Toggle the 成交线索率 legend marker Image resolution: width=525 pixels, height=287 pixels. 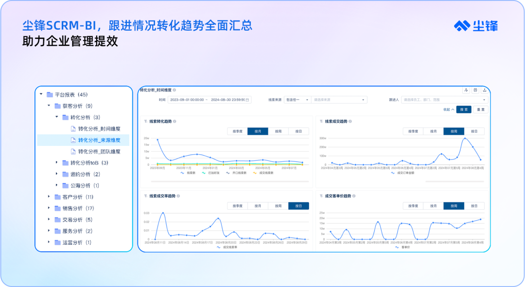pos(218,248)
